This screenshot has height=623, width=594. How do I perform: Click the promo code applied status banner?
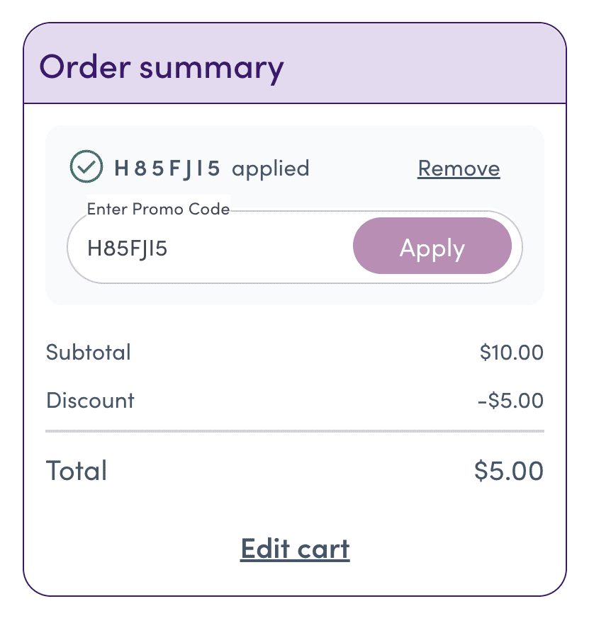point(295,168)
